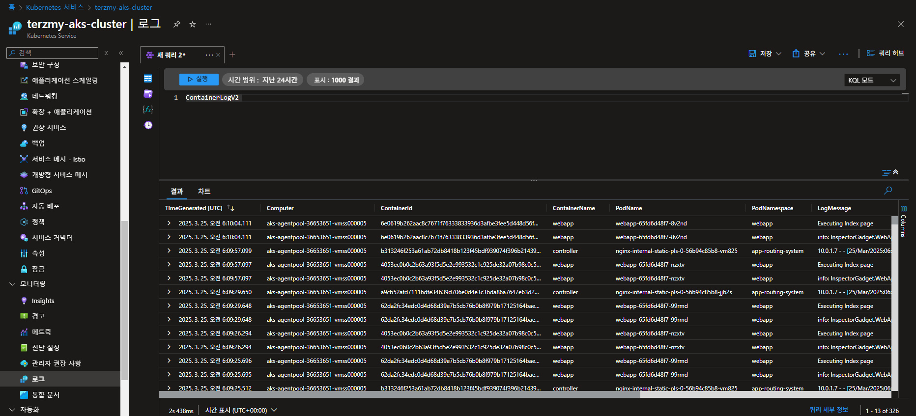Image resolution: width=916 pixels, height=416 pixels.
Task: Expand the row with timestamp 6:09:29.650
Action: [169, 292]
